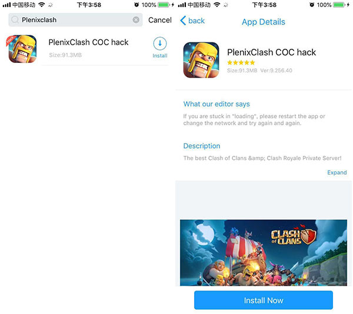Tap the App Details header title

(x=264, y=22)
